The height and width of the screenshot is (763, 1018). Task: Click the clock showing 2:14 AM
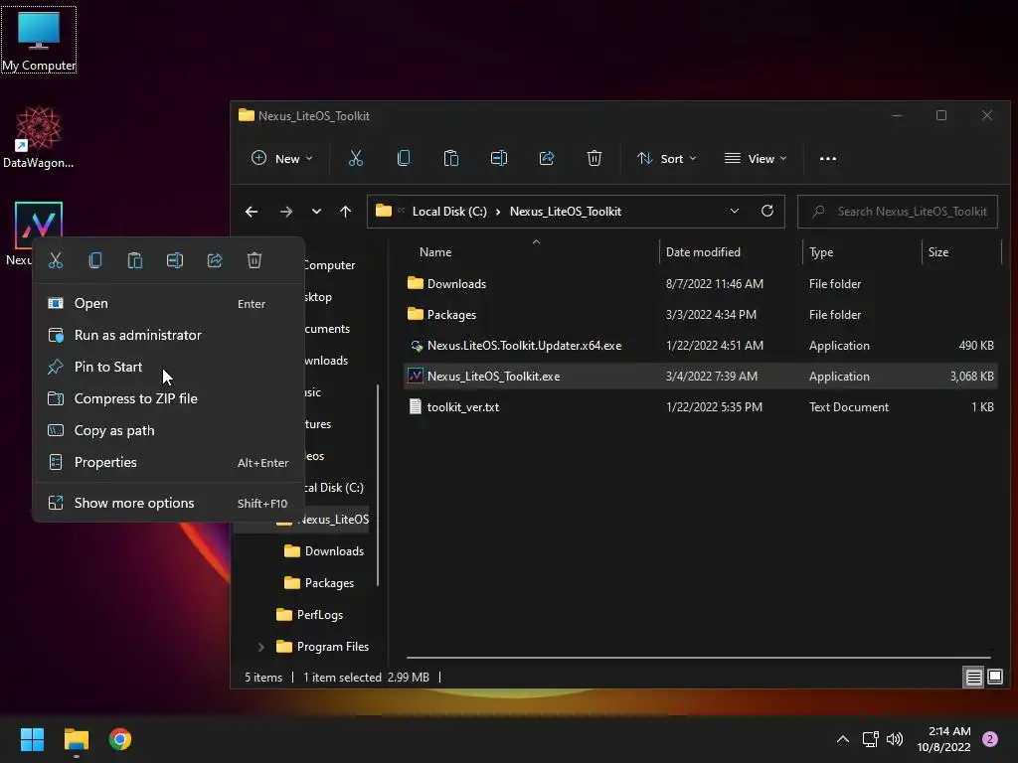[943, 739]
